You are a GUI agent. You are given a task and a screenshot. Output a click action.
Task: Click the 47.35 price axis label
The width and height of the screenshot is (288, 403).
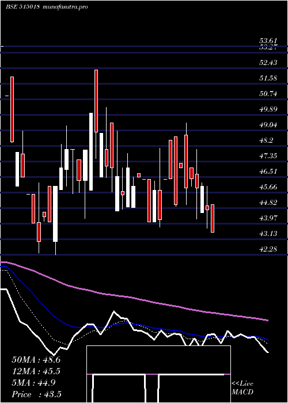pos(268,156)
